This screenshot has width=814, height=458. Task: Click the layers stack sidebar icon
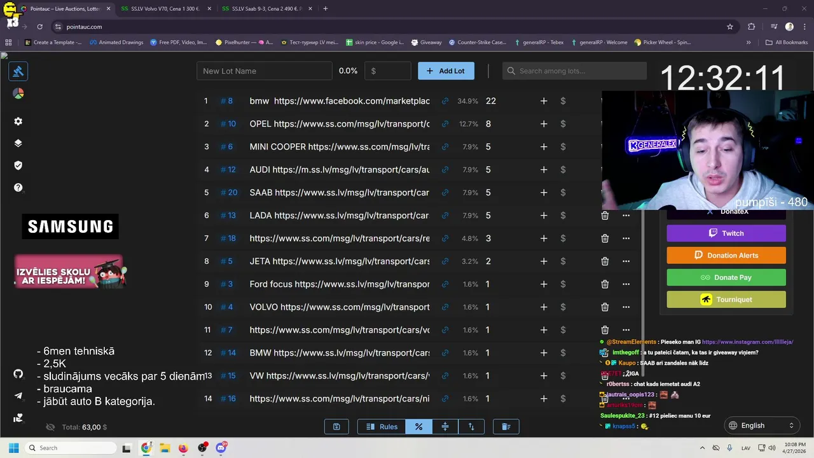click(18, 143)
